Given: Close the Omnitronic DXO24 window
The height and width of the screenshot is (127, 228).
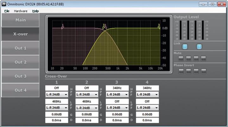Looking at the screenshot, I should click(222, 4).
